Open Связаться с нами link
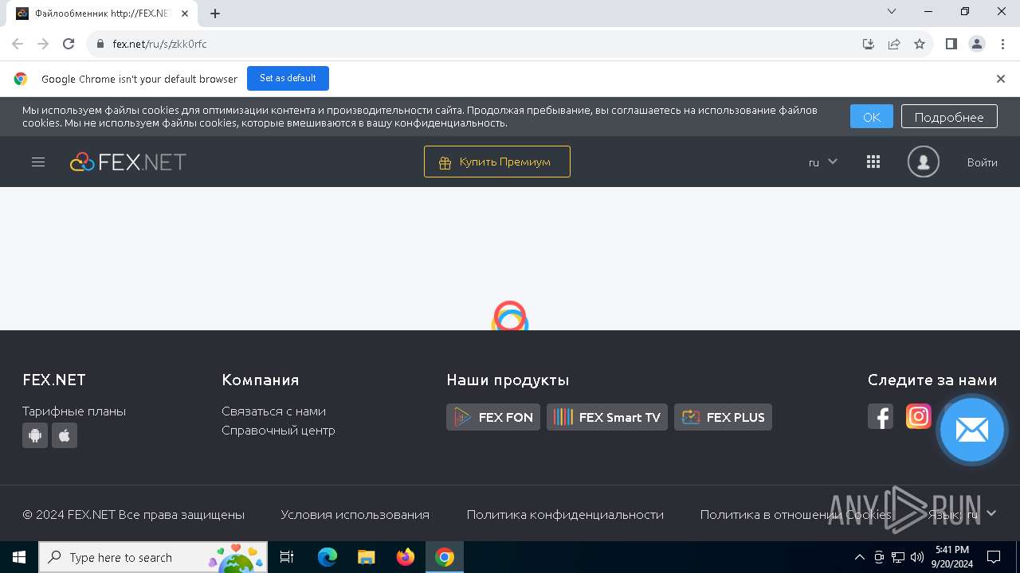1020x573 pixels. point(273,411)
